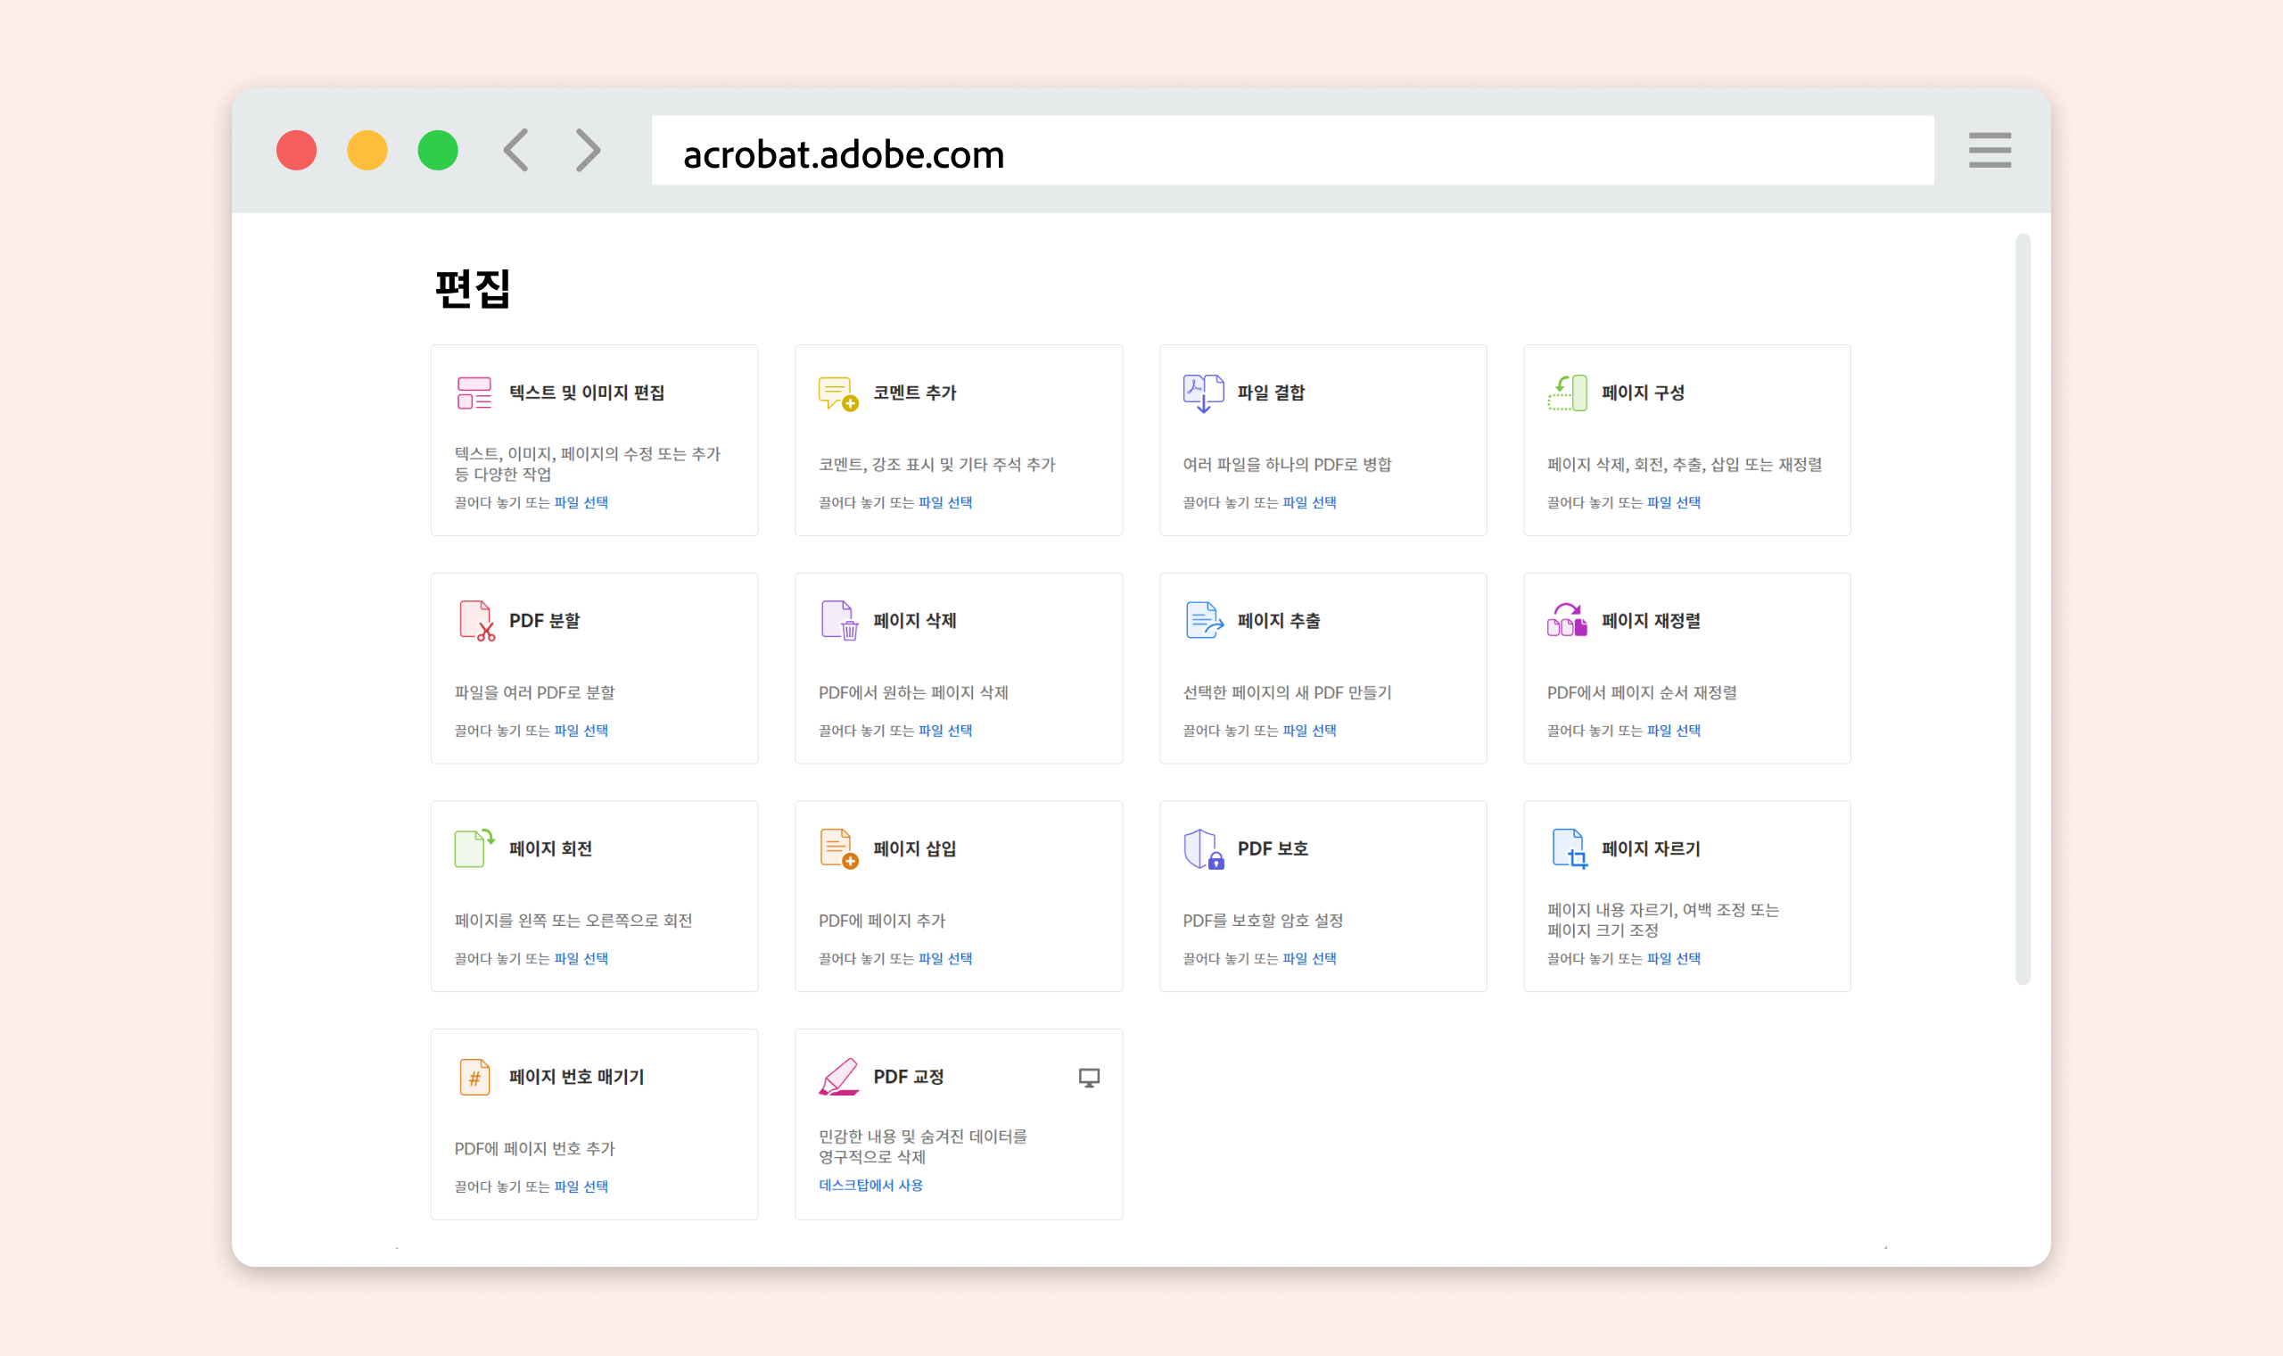Select the 파일 결합 icon

click(1203, 393)
